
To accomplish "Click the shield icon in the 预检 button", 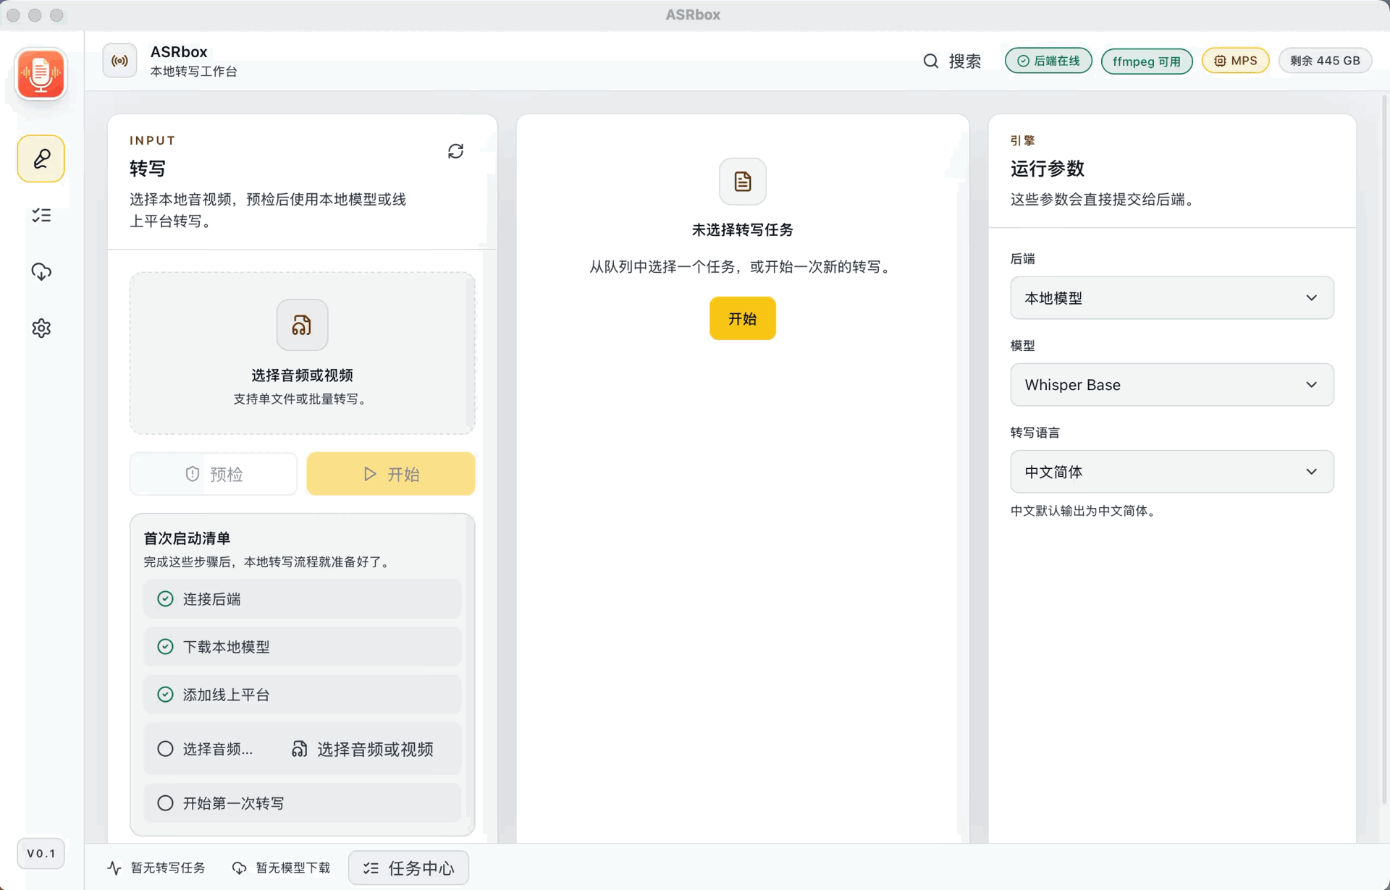I will coord(193,474).
